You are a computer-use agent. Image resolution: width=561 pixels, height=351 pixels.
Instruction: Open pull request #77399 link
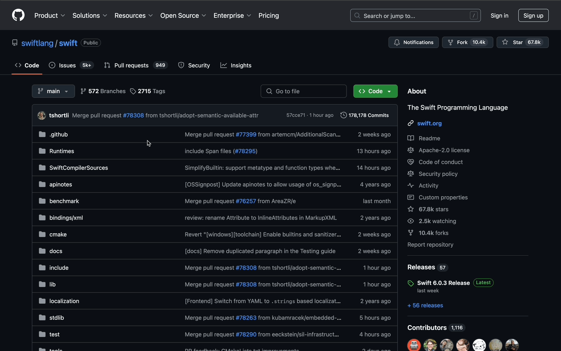point(246,134)
